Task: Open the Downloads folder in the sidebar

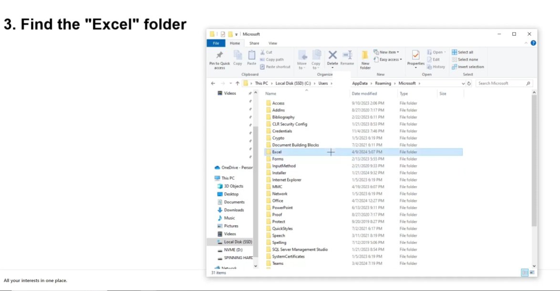Action: (x=233, y=210)
